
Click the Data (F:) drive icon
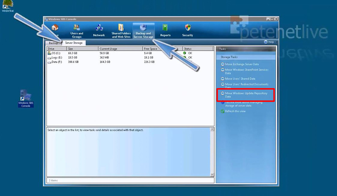pyautogui.click(x=49, y=62)
